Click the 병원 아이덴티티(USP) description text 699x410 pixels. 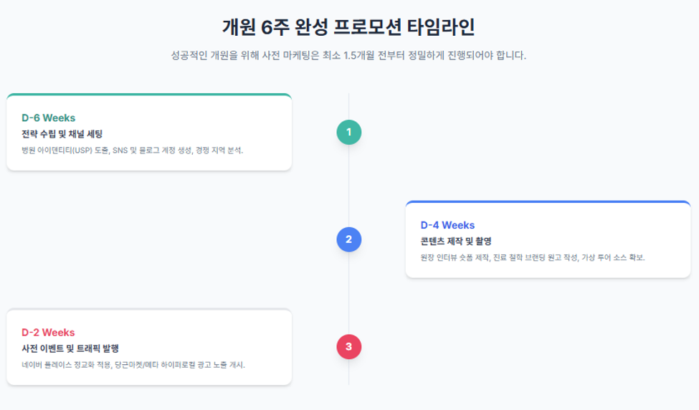(x=133, y=151)
